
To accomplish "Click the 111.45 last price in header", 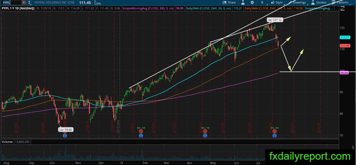I will (x=84, y=2).
